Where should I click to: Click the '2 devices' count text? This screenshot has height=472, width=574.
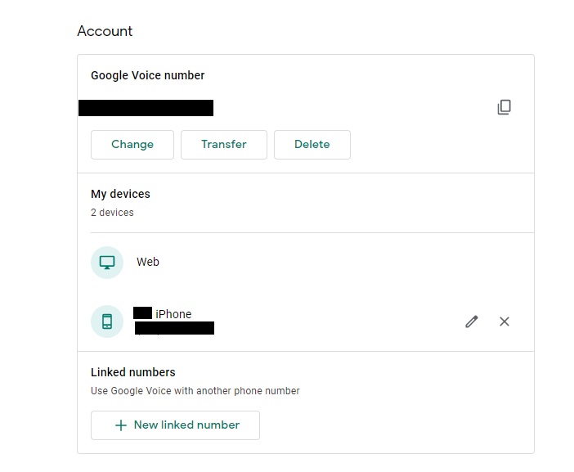coord(112,213)
